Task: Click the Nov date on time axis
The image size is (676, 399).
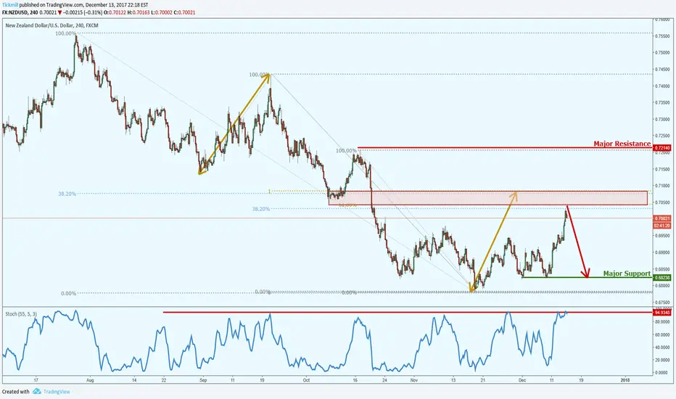Action: (x=414, y=380)
